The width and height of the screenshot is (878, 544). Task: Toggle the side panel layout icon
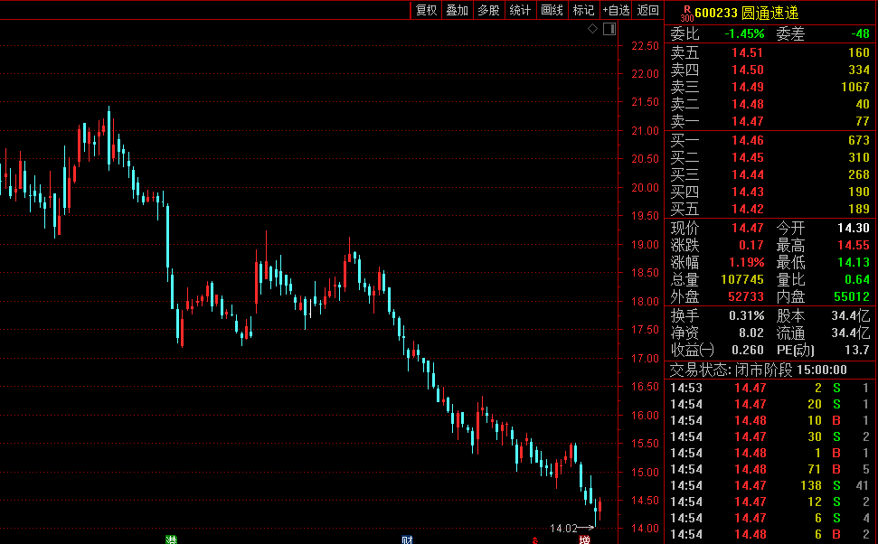[x=609, y=29]
